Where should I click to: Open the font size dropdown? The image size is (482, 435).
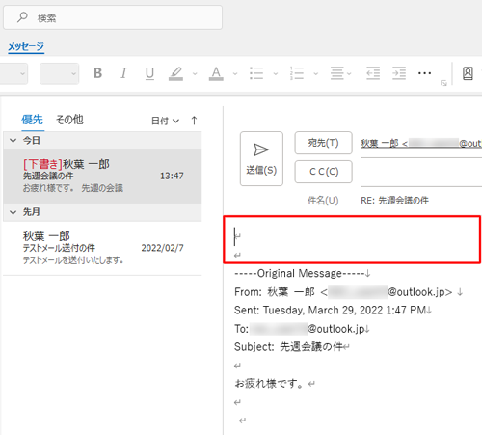click(x=60, y=73)
